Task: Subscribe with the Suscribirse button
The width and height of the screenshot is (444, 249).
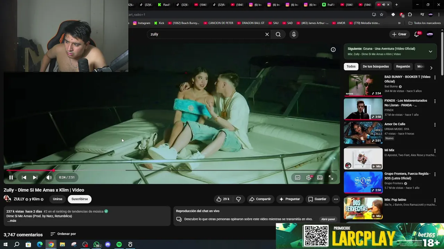Action: (79, 199)
